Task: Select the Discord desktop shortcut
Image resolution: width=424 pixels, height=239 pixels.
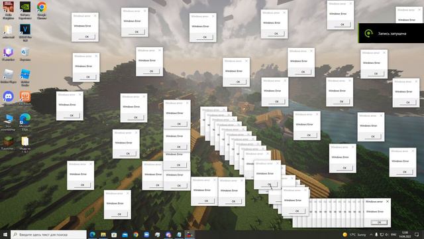Action: [9, 98]
